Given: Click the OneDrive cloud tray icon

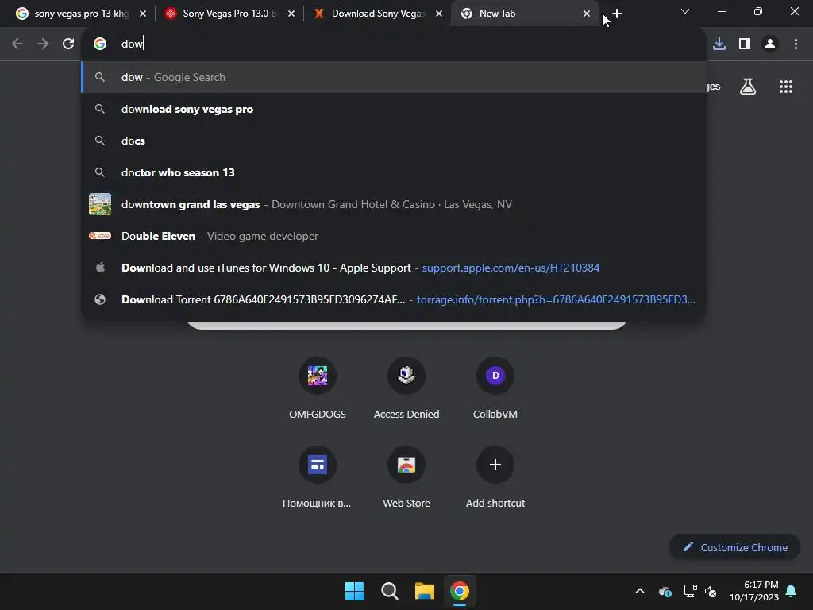Looking at the screenshot, I should coord(665,591).
